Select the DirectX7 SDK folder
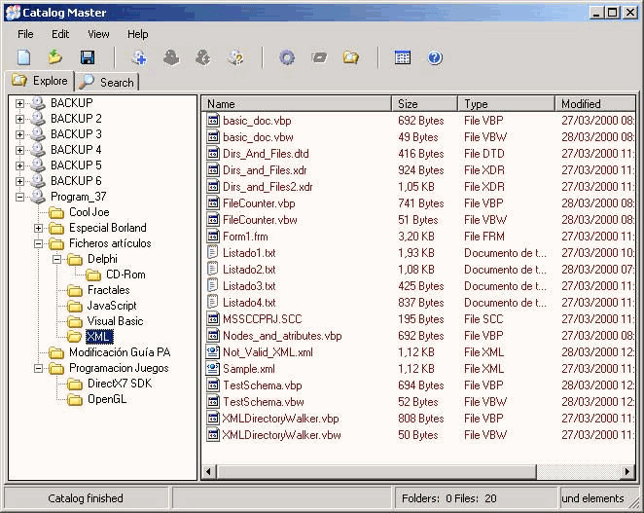The width and height of the screenshot is (644, 513). click(x=120, y=384)
